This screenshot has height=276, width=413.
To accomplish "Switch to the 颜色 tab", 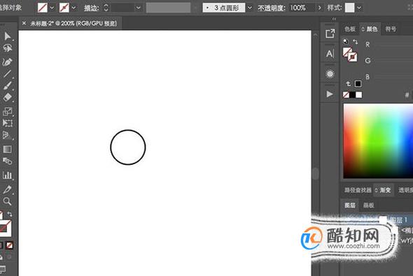I will 372,29.
